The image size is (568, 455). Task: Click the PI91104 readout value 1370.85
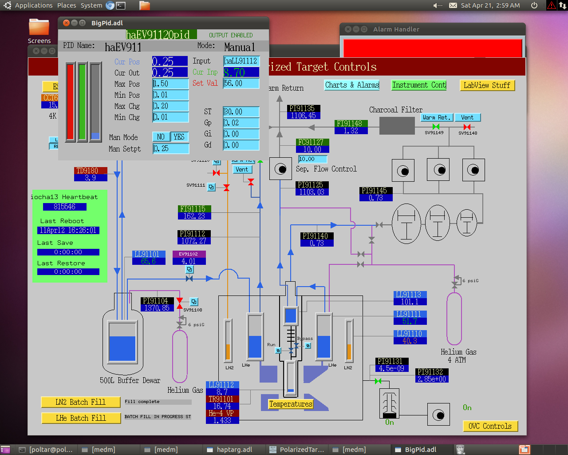coord(157,308)
